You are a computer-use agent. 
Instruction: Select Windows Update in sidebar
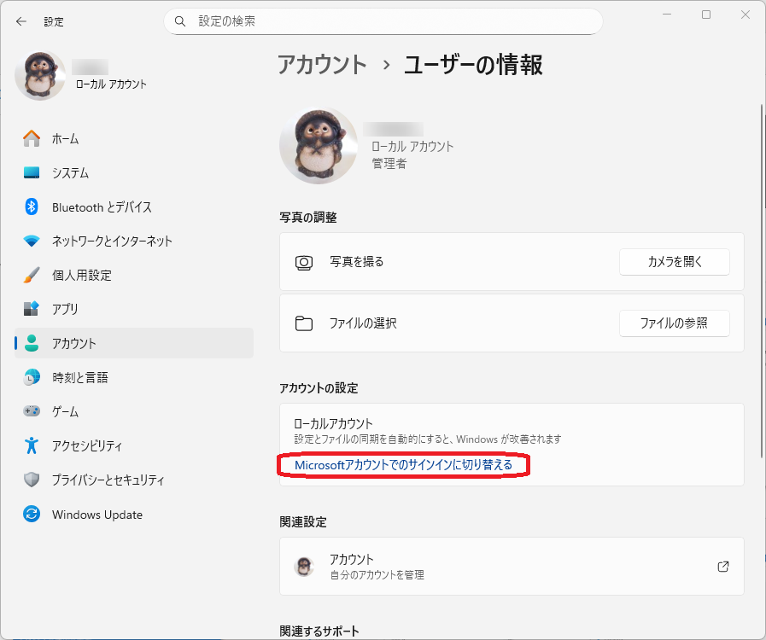pos(134,514)
